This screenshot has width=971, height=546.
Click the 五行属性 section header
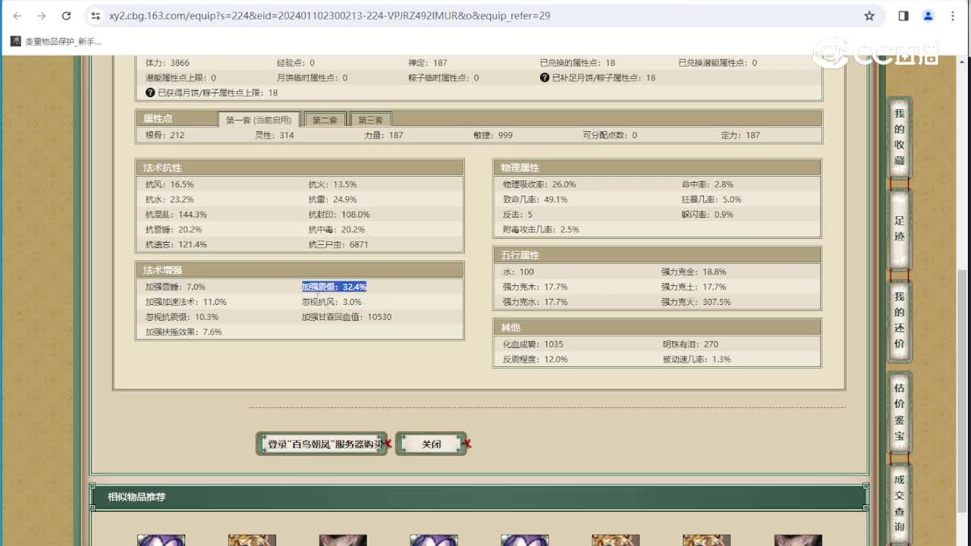pyautogui.click(x=657, y=256)
